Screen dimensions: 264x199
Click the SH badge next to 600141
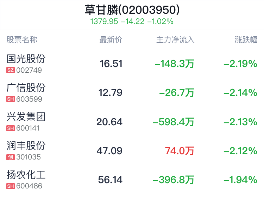pos(11,128)
